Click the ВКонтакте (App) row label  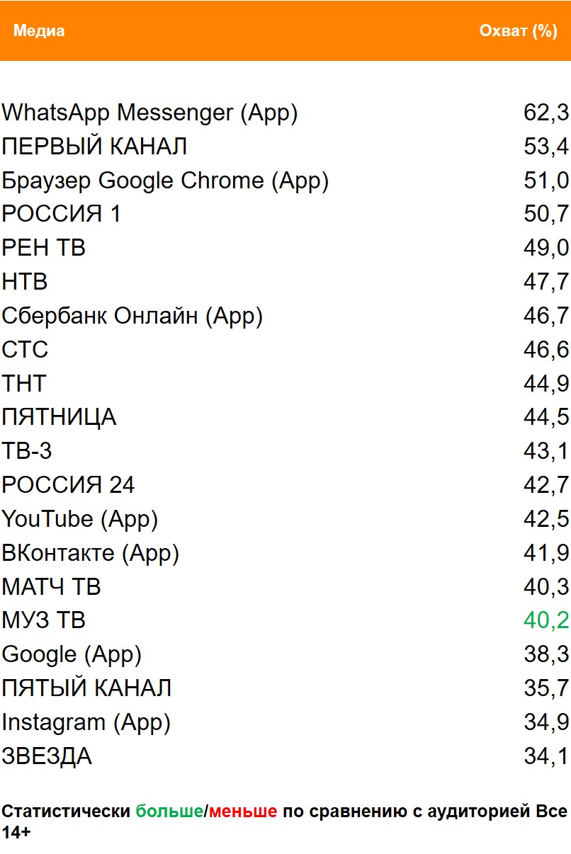90,553
